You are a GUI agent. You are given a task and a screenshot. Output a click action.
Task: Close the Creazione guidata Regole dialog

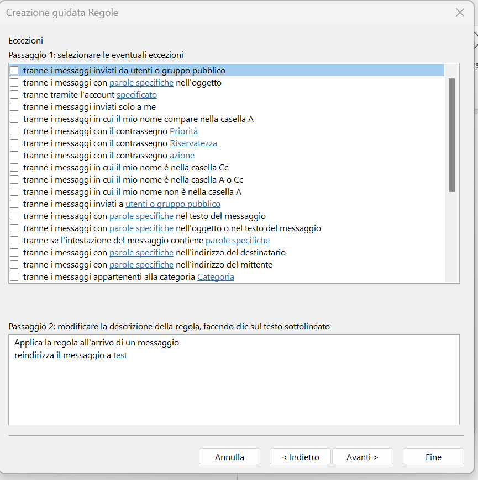(460, 13)
